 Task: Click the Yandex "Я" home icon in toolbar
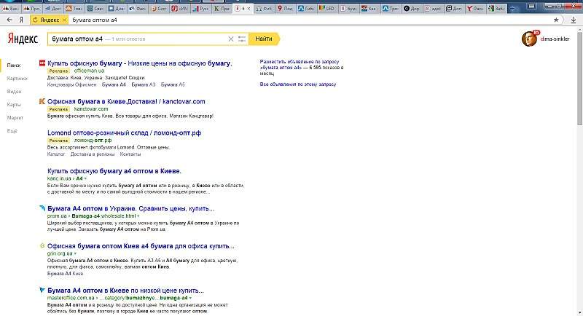click(21, 20)
